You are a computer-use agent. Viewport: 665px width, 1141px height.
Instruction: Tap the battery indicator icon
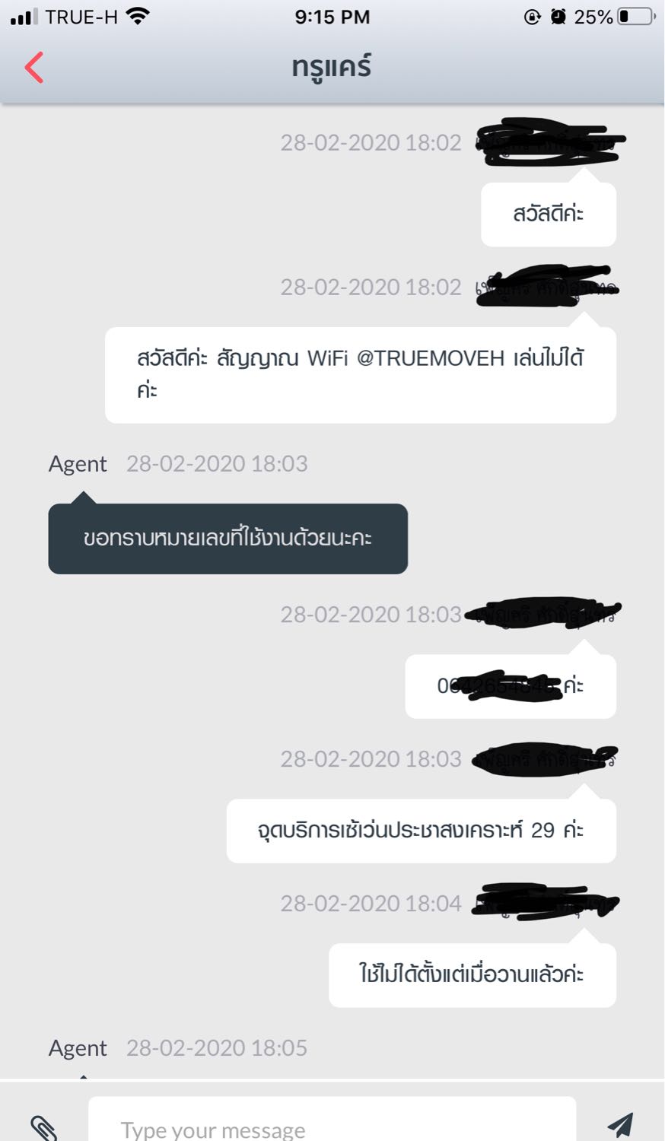[x=636, y=17]
